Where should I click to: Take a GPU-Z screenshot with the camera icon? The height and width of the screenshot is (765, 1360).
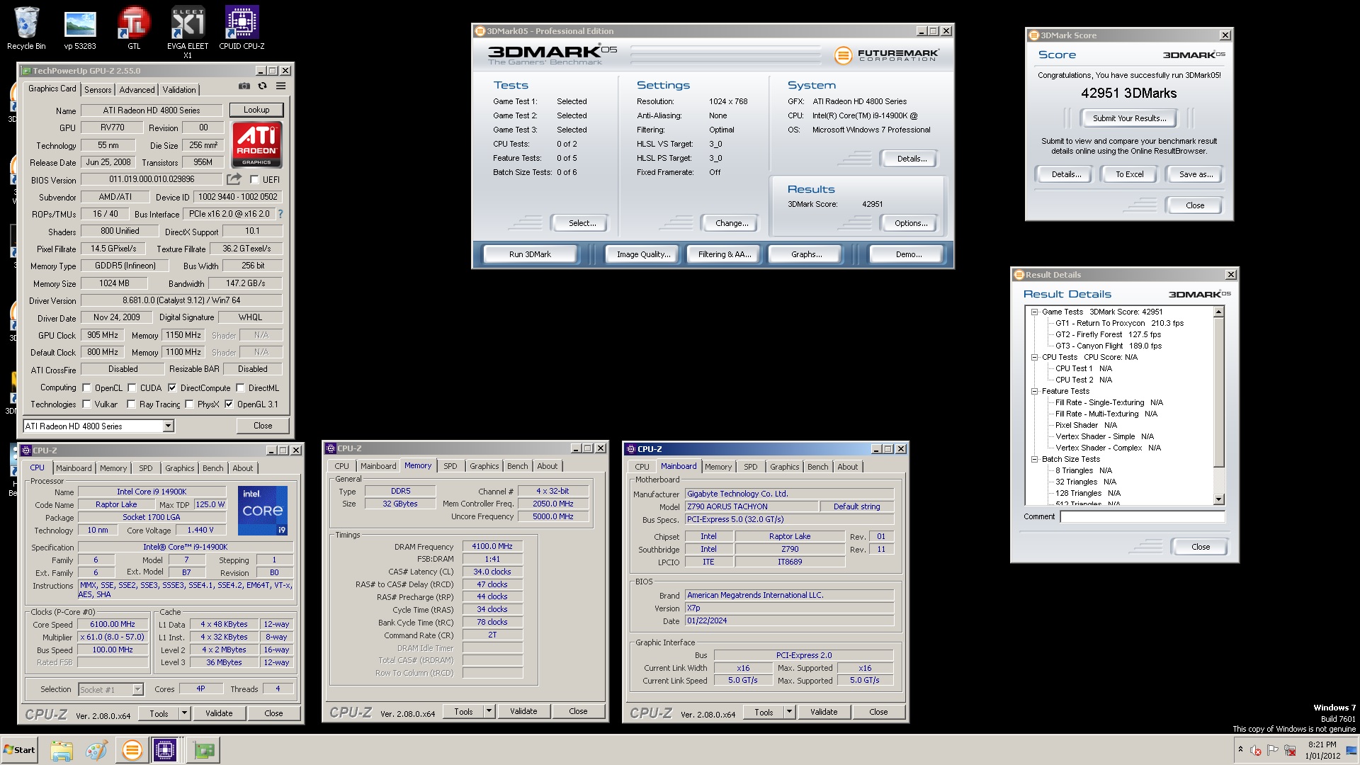pos(244,86)
